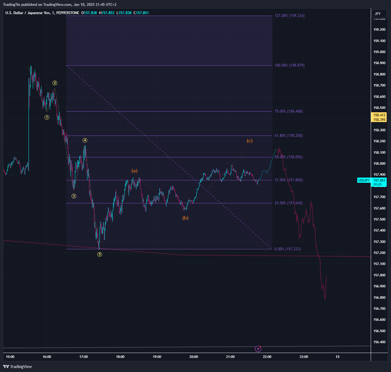Click the low value L157.838

[124, 13]
